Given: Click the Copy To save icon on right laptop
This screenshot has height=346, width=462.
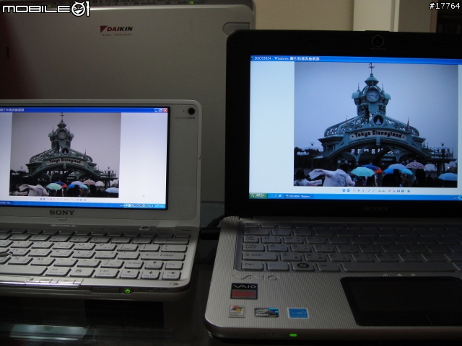Looking at the screenshot, I should 398,191.
